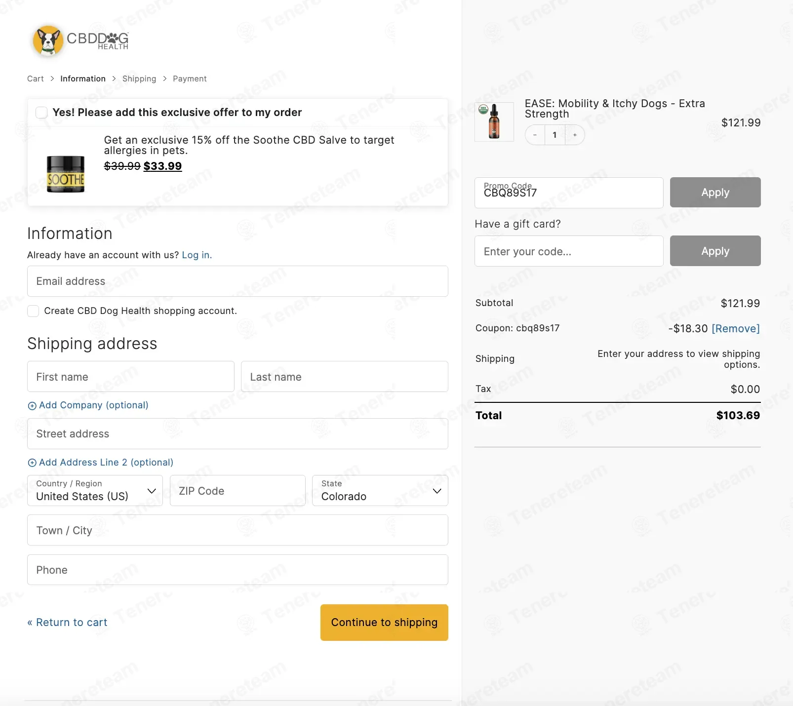
Task: Increase EASE quantity with the plus button
Action: tap(575, 135)
